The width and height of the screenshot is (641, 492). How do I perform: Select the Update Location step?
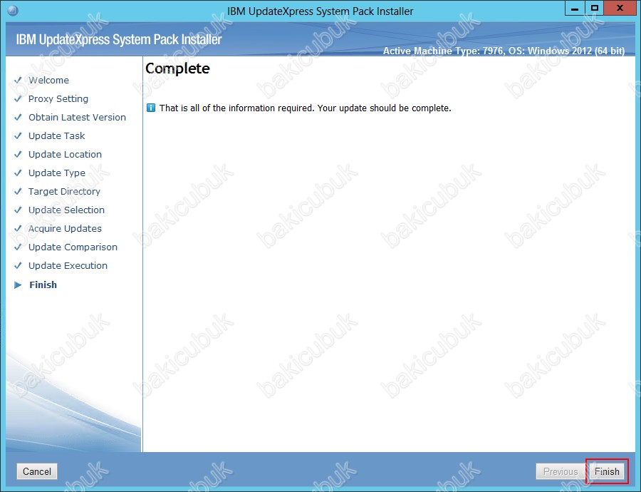point(65,154)
